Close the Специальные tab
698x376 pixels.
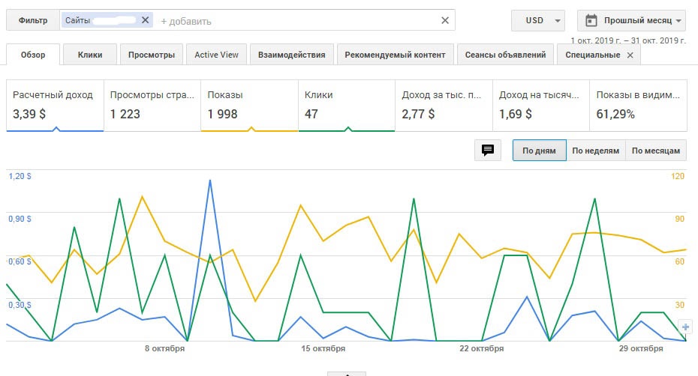pyautogui.click(x=630, y=55)
